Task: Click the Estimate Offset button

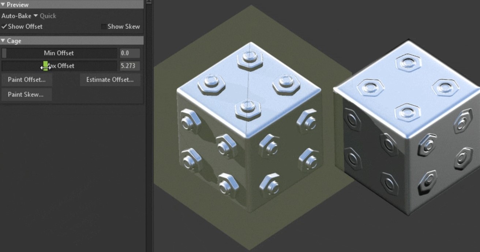Action: [110, 80]
